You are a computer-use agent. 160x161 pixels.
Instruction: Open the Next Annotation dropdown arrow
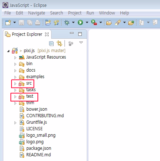148,22
